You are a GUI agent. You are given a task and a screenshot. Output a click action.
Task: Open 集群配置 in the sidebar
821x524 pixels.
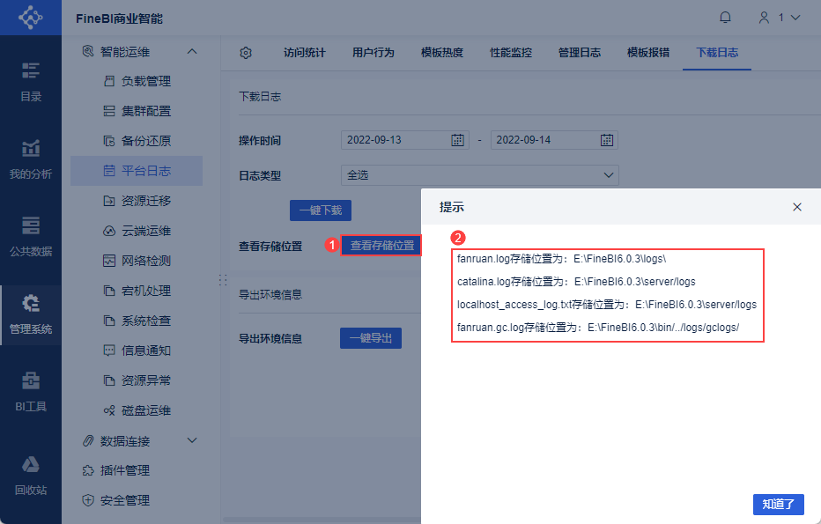137,111
